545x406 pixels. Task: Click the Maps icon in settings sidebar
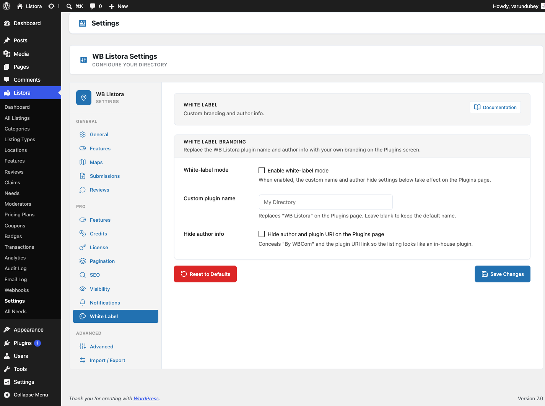tap(83, 162)
